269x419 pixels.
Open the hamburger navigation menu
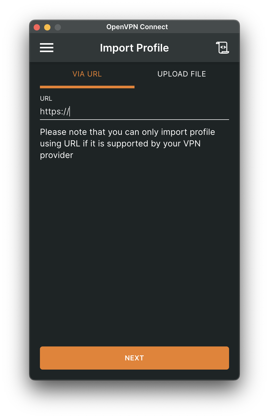(x=46, y=48)
